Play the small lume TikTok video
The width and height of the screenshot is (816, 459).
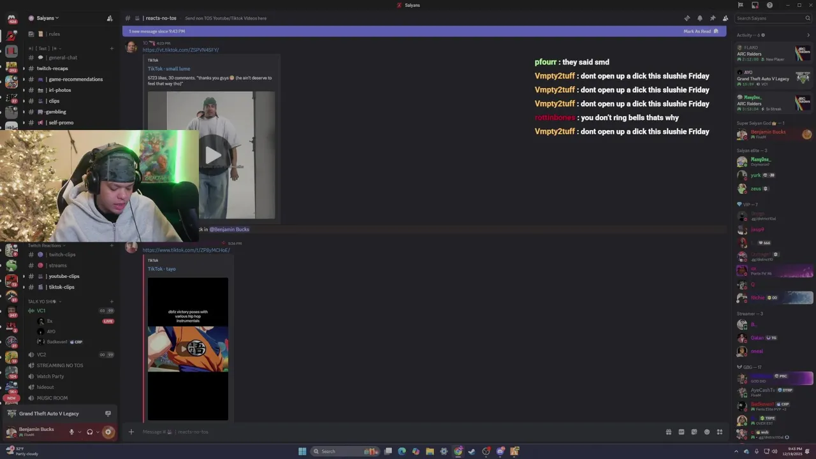[x=214, y=154]
